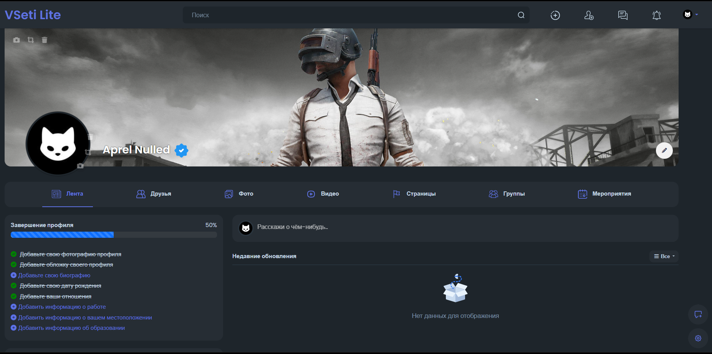Viewport: 712px width, 354px height.
Task: Open the notifications bell
Action: click(656, 15)
